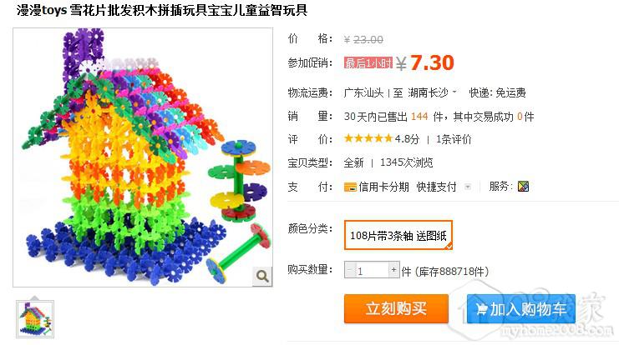Click the 快捷支付 payment option
Image resolution: width=619 pixels, height=345 pixels.
coord(436,187)
